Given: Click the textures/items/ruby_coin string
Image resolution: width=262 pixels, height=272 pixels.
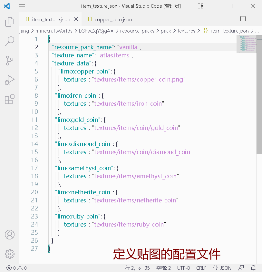Looking at the screenshot, I should (x=129, y=225).
